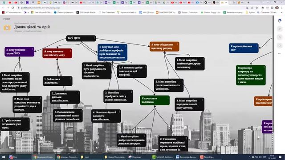Open TechSmith Camtasia from the taskbar
This screenshot has height=160, width=285.
[x=162, y=157]
